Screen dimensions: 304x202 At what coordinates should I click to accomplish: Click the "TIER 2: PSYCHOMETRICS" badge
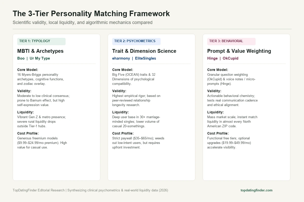[136, 41]
